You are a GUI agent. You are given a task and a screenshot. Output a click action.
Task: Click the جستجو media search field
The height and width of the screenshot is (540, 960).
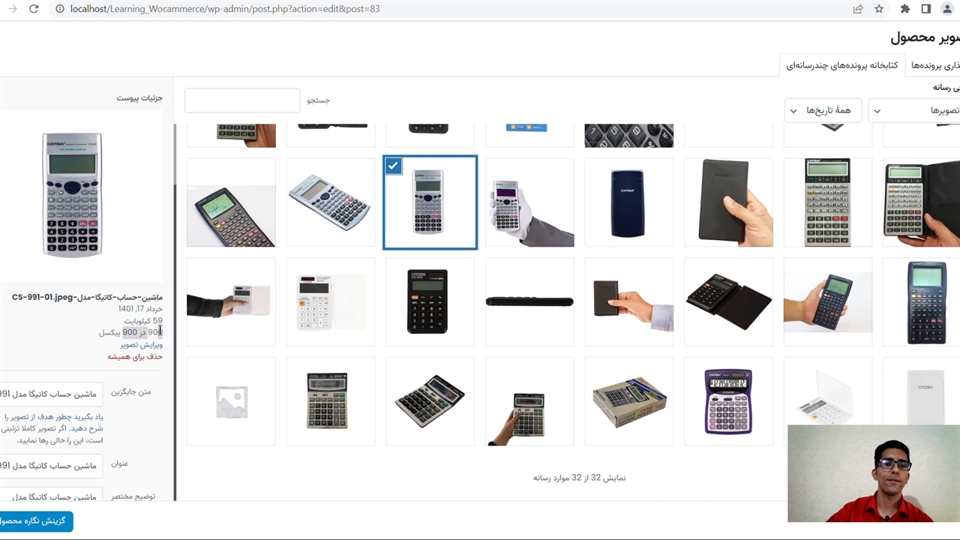coord(242,100)
